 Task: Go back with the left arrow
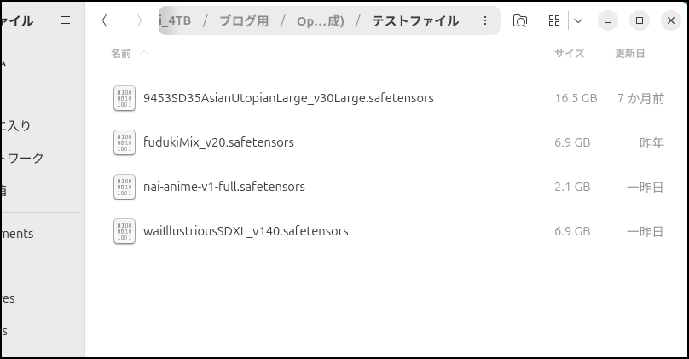(104, 20)
